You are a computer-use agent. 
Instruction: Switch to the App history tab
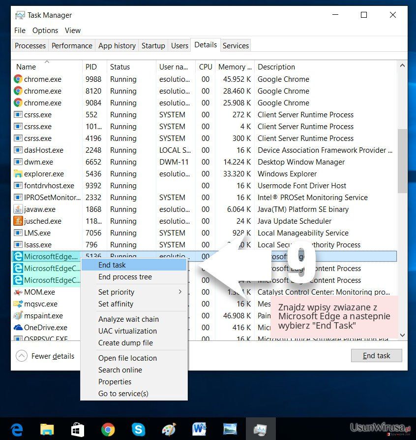(117, 45)
